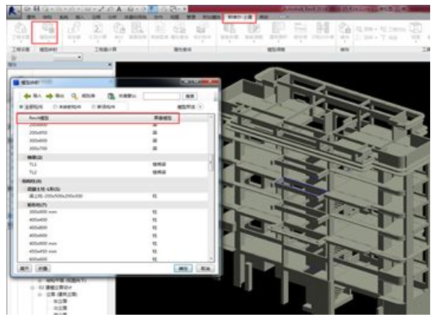Switch to the highlighted red-boxed ribbon tab

tap(239, 17)
